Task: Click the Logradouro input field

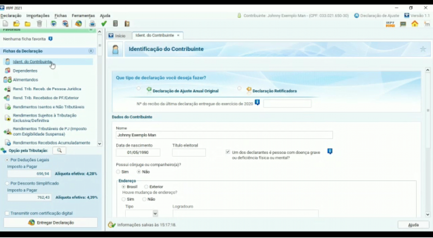Action: pyautogui.click(x=245, y=214)
